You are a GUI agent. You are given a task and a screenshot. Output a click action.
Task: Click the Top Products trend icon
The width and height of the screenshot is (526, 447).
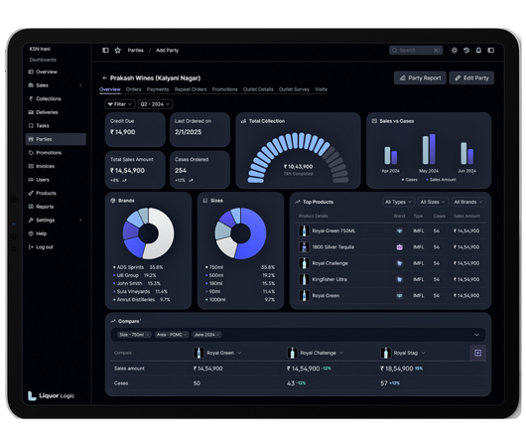click(x=298, y=202)
